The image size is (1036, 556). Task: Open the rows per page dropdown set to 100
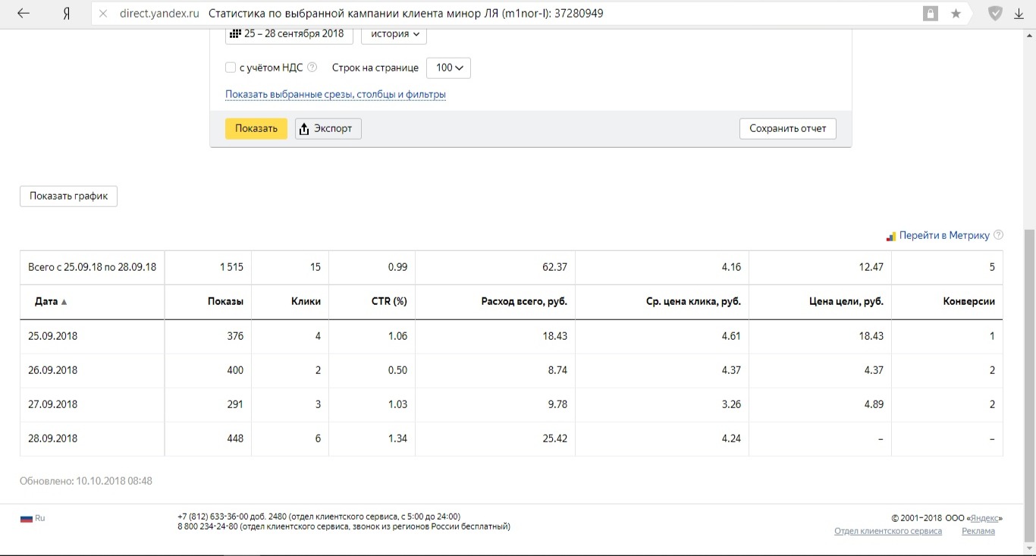[x=448, y=68]
